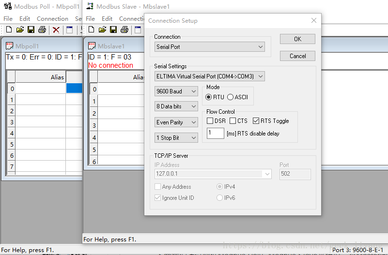
Task: Open Connection menu in Modbus Poll
Action: click(52, 18)
